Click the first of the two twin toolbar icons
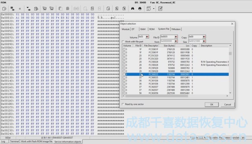Image resolution: width=252 pixels, height=144 pixels. (x=44, y=9)
